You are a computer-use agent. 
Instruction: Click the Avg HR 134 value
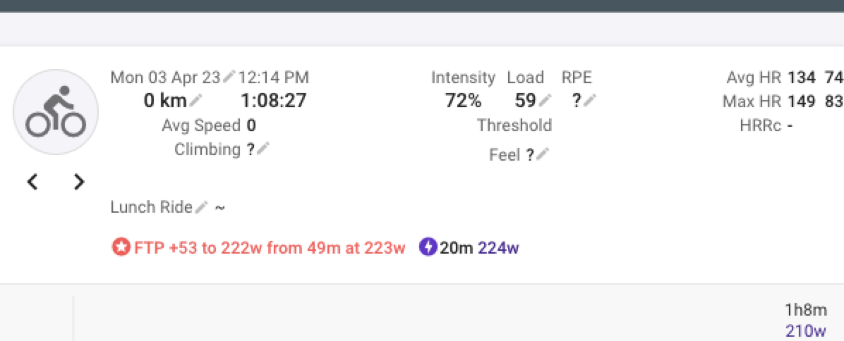tap(802, 77)
